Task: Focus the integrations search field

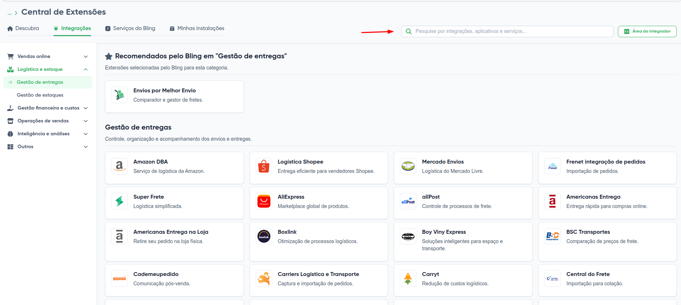Action: click(x=507, y=32)
